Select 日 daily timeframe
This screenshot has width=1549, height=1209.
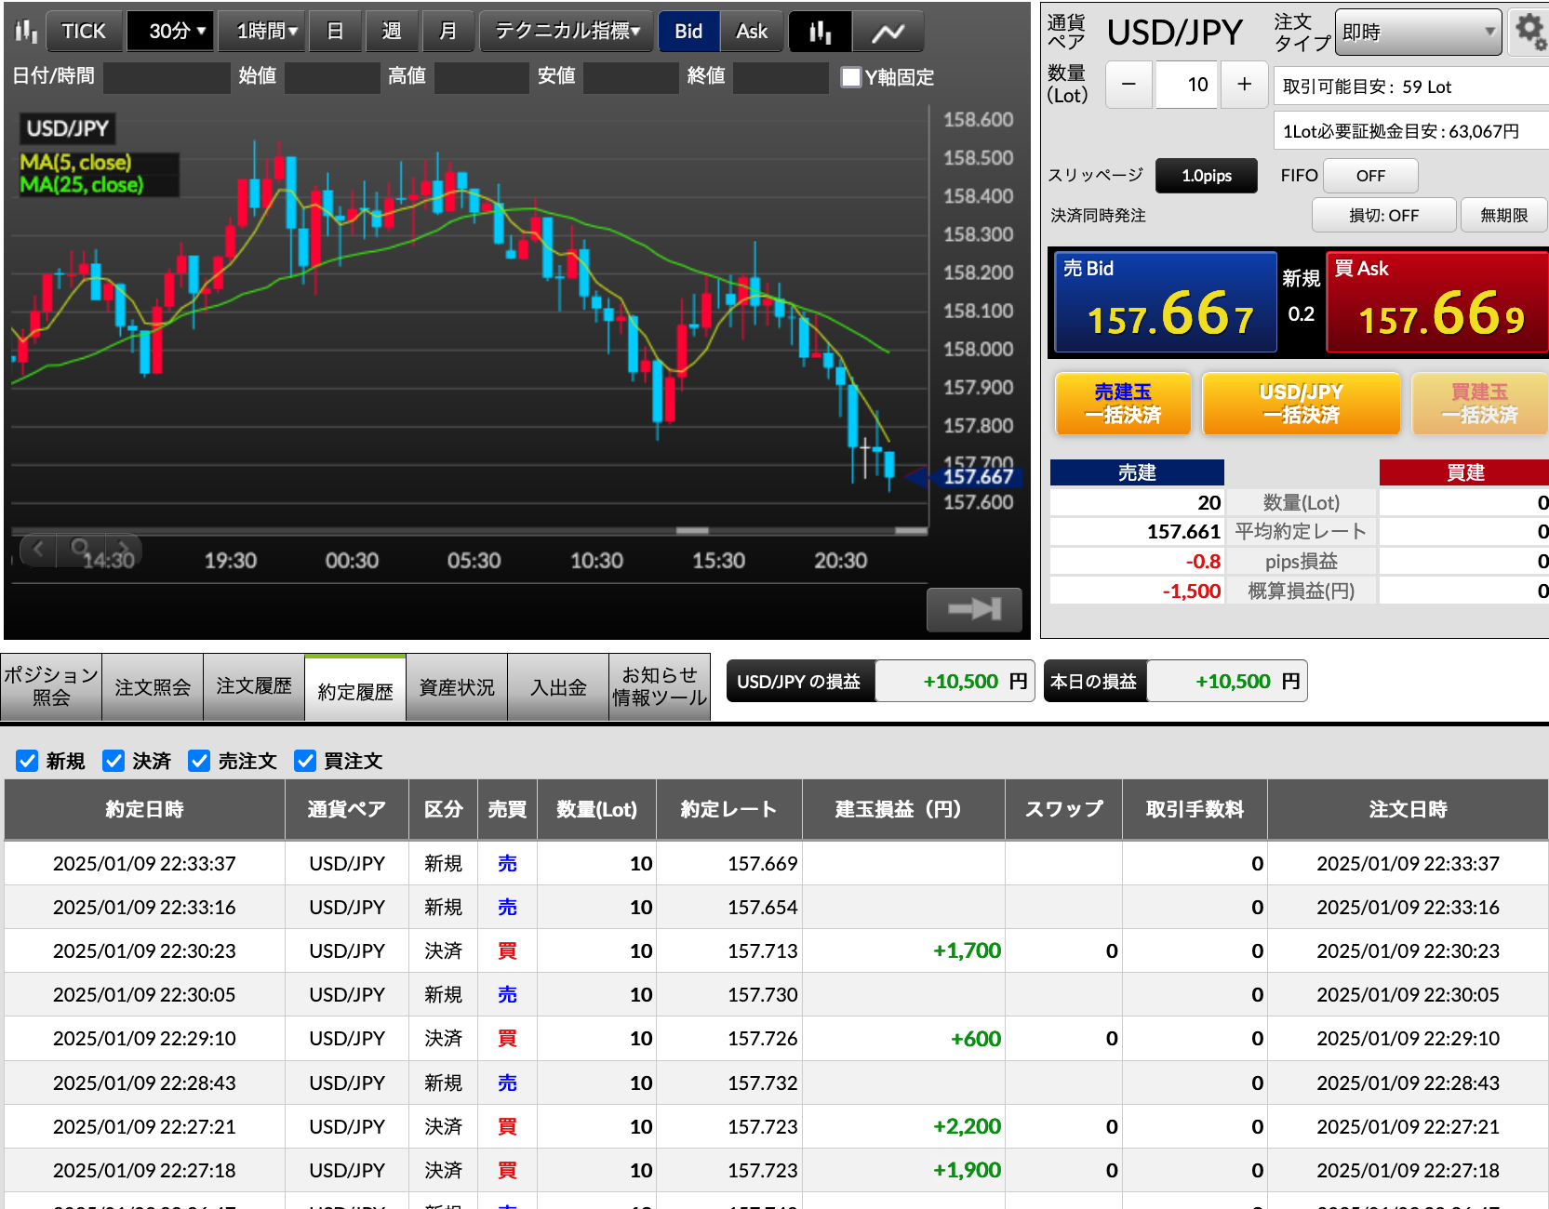(335, 32)
